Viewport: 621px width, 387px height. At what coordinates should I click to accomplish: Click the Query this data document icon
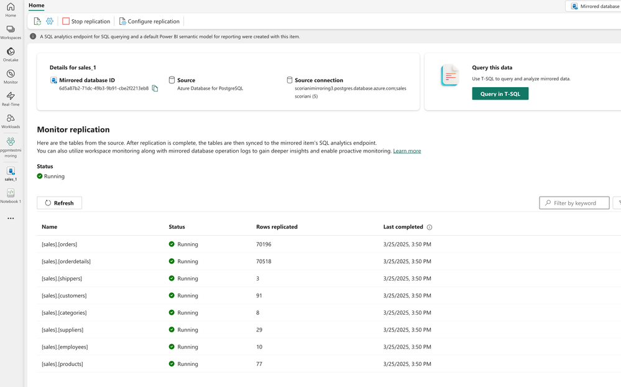click(450, 75)
